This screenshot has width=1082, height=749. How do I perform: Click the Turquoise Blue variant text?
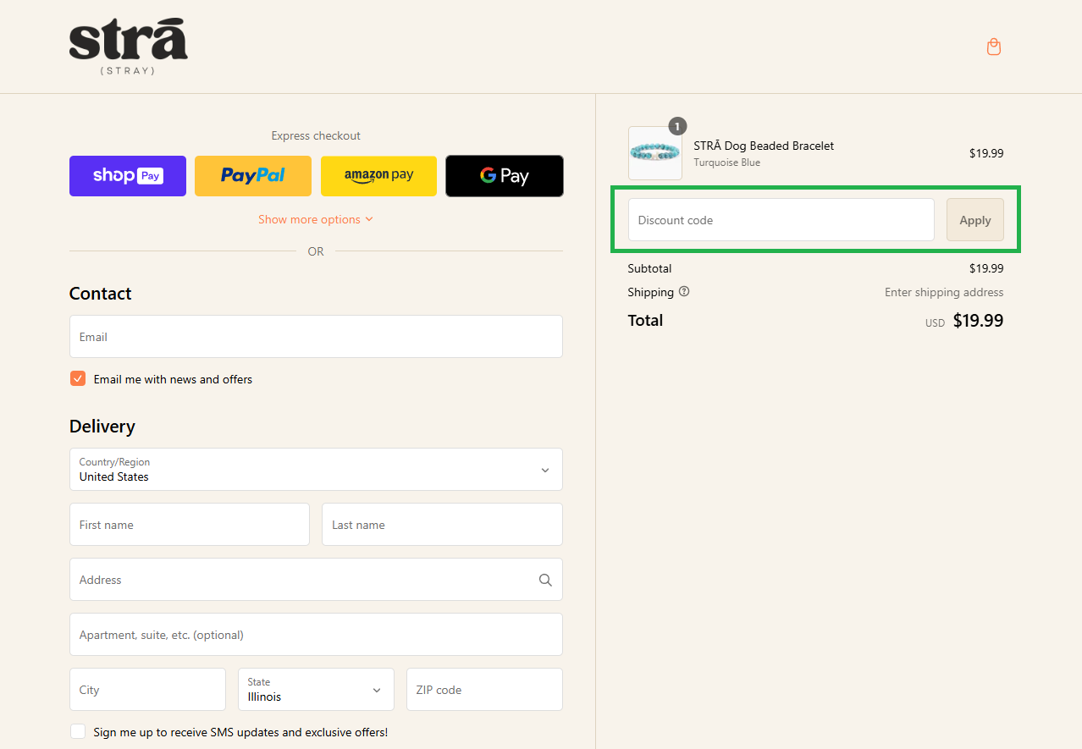click(726, 162)
